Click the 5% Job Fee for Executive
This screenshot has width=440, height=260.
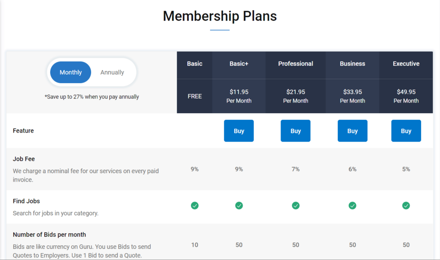(x=406, y=169)
